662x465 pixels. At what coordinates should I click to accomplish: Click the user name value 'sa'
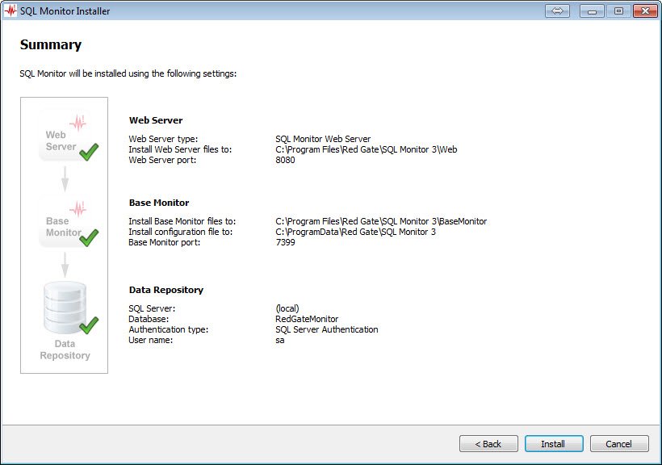click(x=280, y=341)
